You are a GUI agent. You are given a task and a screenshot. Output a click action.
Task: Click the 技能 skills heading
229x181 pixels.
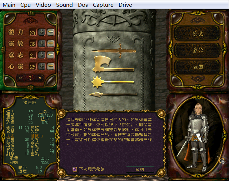point(10,136)
